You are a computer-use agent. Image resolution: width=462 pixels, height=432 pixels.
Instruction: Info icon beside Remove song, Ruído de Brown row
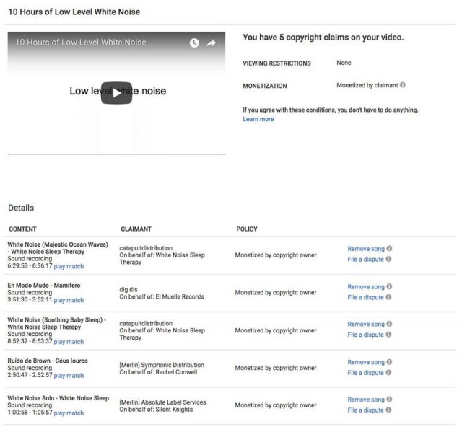pos(389,361)
